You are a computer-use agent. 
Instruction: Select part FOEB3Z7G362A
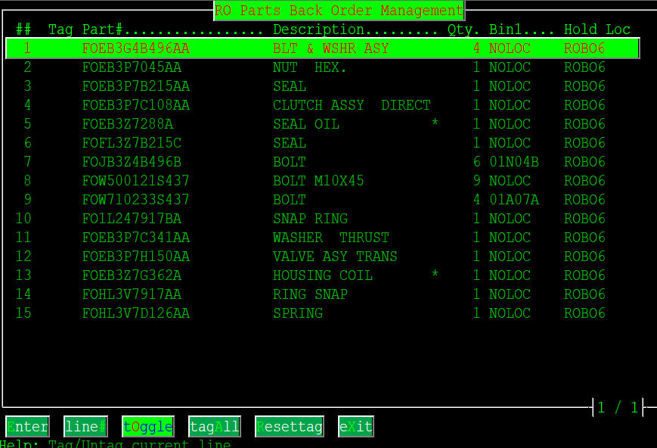132,275
